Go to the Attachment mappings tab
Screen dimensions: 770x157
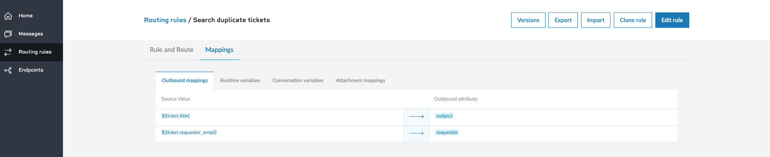[x=361, y=81]
